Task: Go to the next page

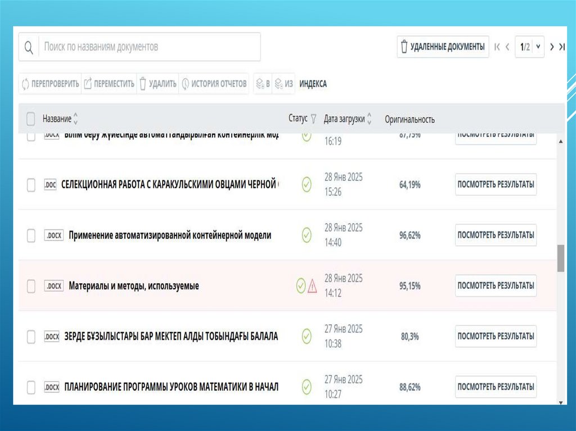Action: [x=551, y=47]
